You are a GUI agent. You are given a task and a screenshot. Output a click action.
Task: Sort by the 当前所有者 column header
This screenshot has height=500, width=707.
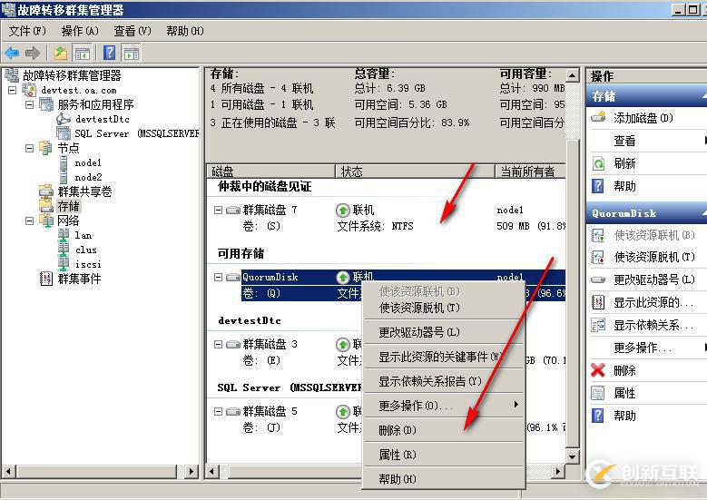tap(530, 172)
